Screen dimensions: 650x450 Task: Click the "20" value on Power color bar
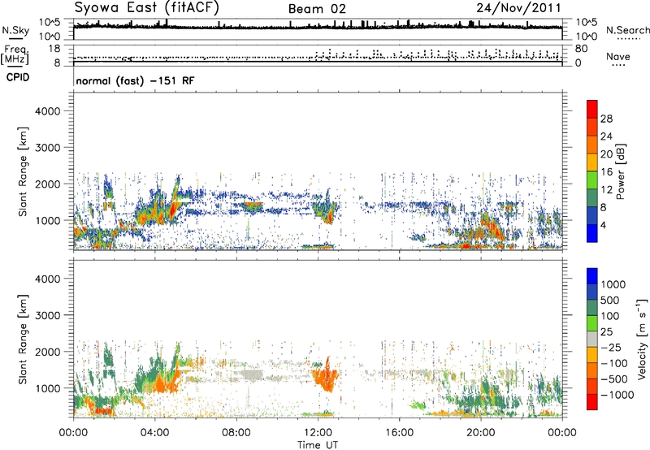pyautogui.click(x=606, y=154)
